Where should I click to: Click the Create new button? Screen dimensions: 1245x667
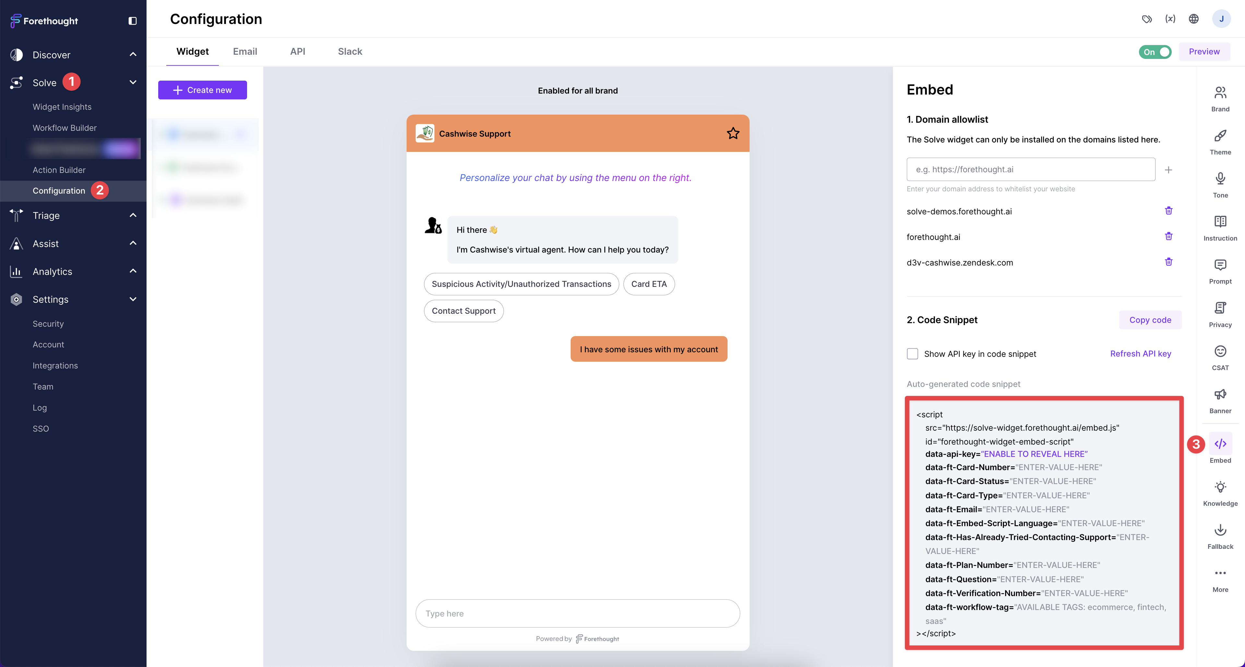pyautogui.click(x=203, y=90)
